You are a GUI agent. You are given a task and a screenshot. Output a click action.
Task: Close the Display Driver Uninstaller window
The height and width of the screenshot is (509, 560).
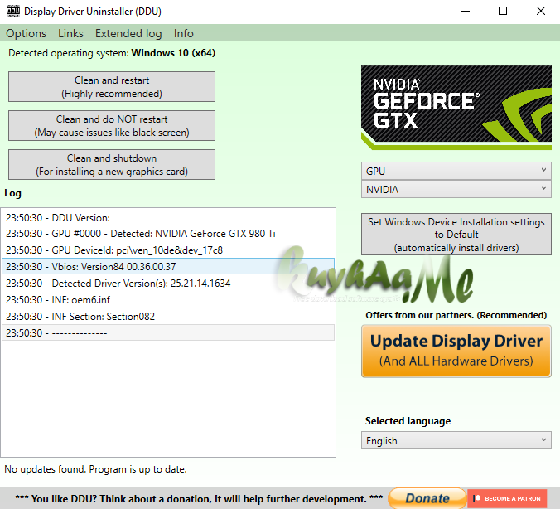[541, 11]
